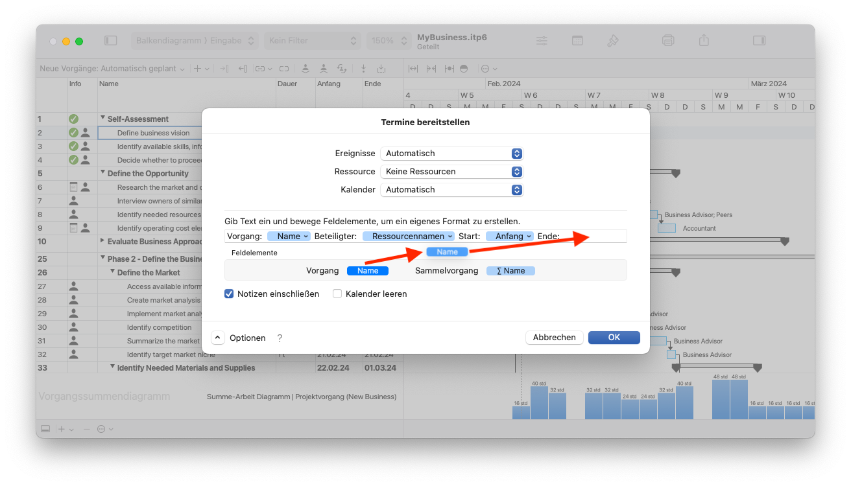Collapse Define the Opportunity group
Image resolution: width=851 pixels, height=486 pixels.
click(x=102, y=173)
